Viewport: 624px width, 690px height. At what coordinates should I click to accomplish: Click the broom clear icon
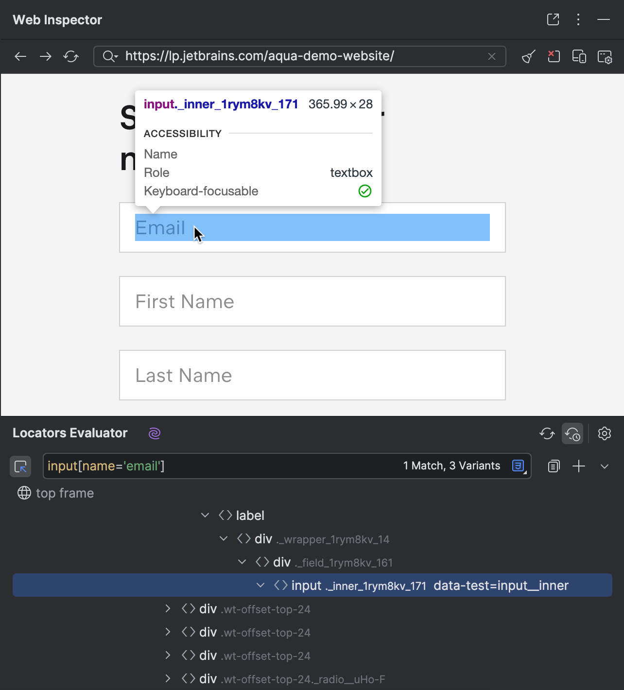coord(529,56)
